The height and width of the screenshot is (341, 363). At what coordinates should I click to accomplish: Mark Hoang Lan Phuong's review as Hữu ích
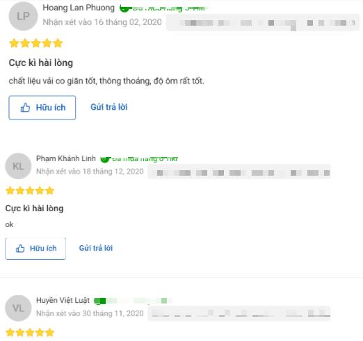(42, 108)
